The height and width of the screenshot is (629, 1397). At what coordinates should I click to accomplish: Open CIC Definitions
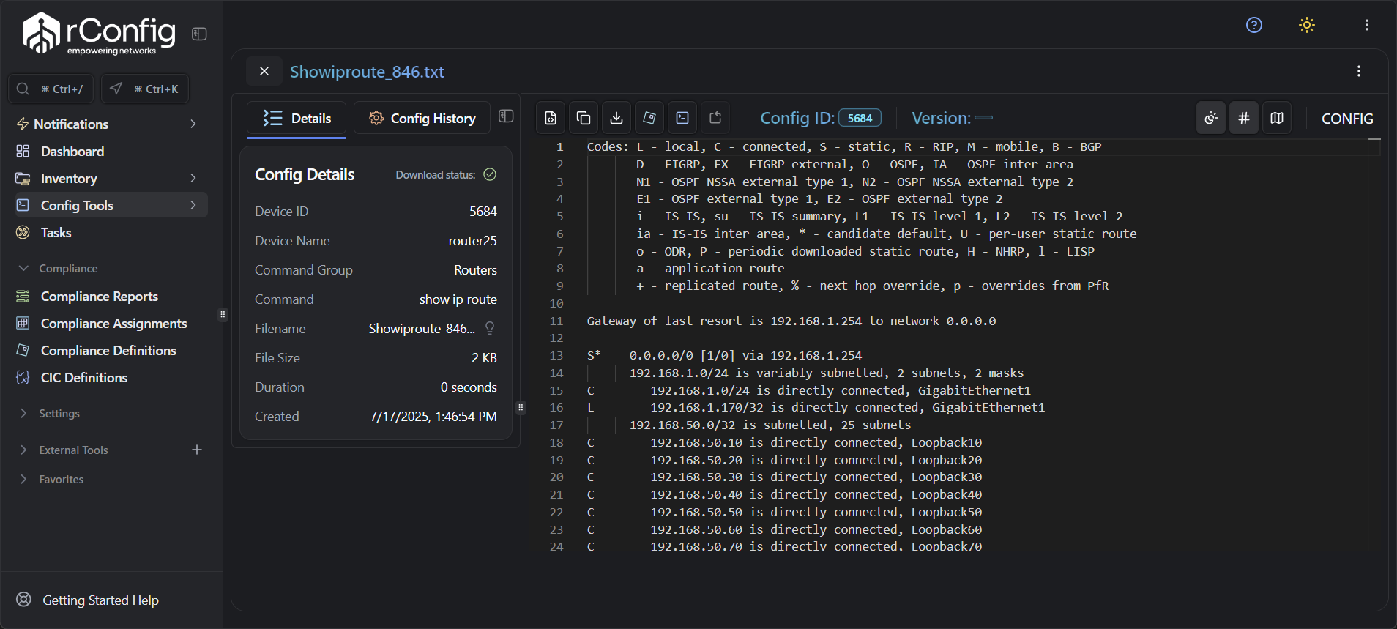coord(111,377)
